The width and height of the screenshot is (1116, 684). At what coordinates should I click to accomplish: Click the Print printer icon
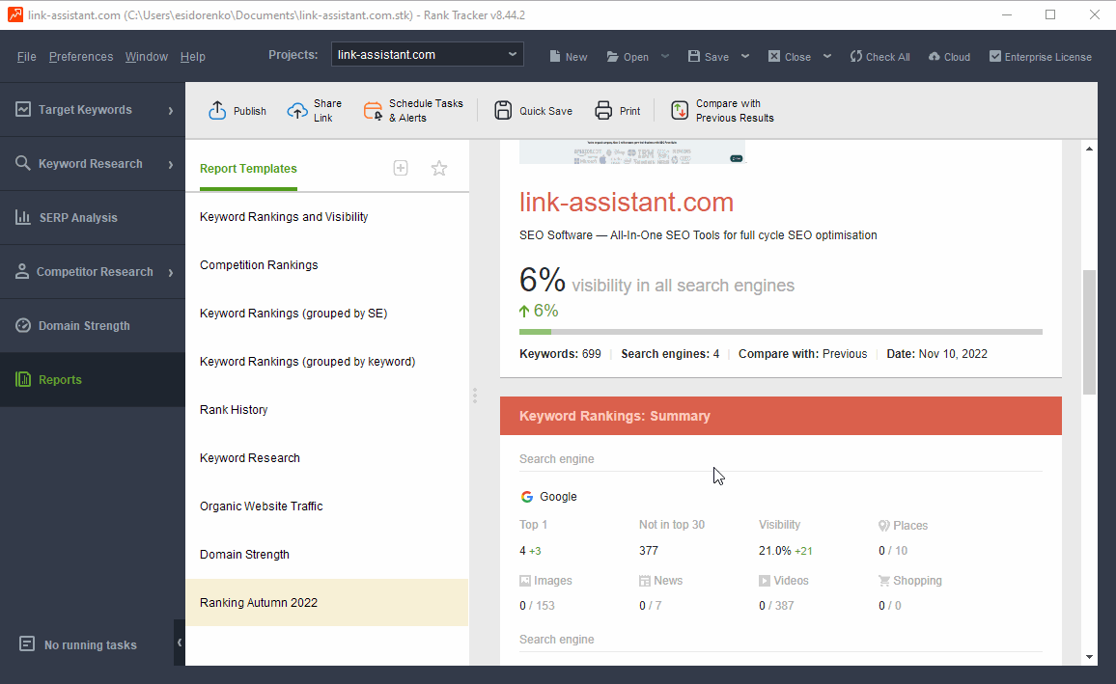click(x=603, y=110)
